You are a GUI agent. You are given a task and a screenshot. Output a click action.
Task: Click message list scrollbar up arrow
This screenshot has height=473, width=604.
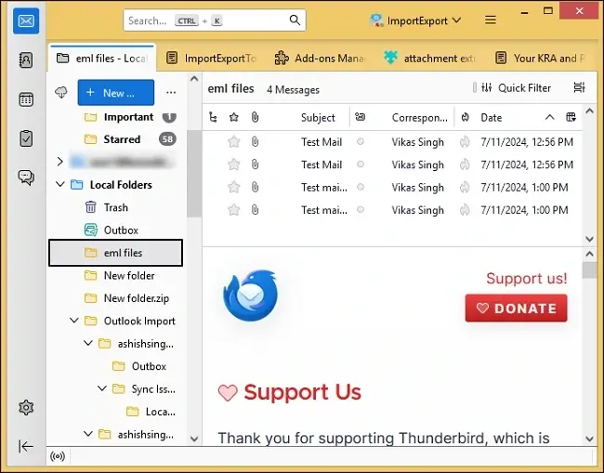589,112
